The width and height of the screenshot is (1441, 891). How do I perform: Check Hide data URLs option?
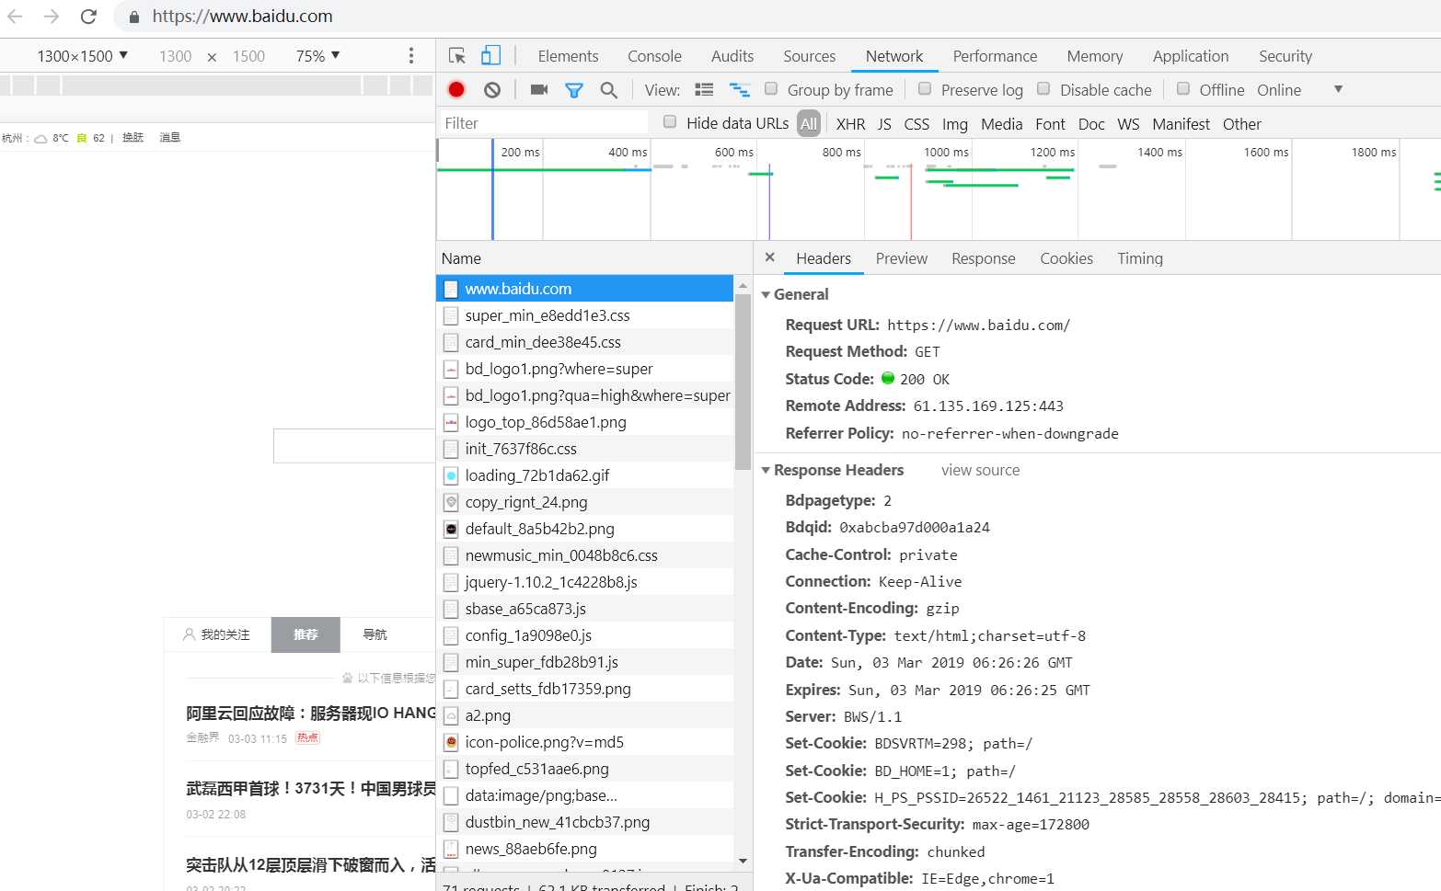(670, 121)
